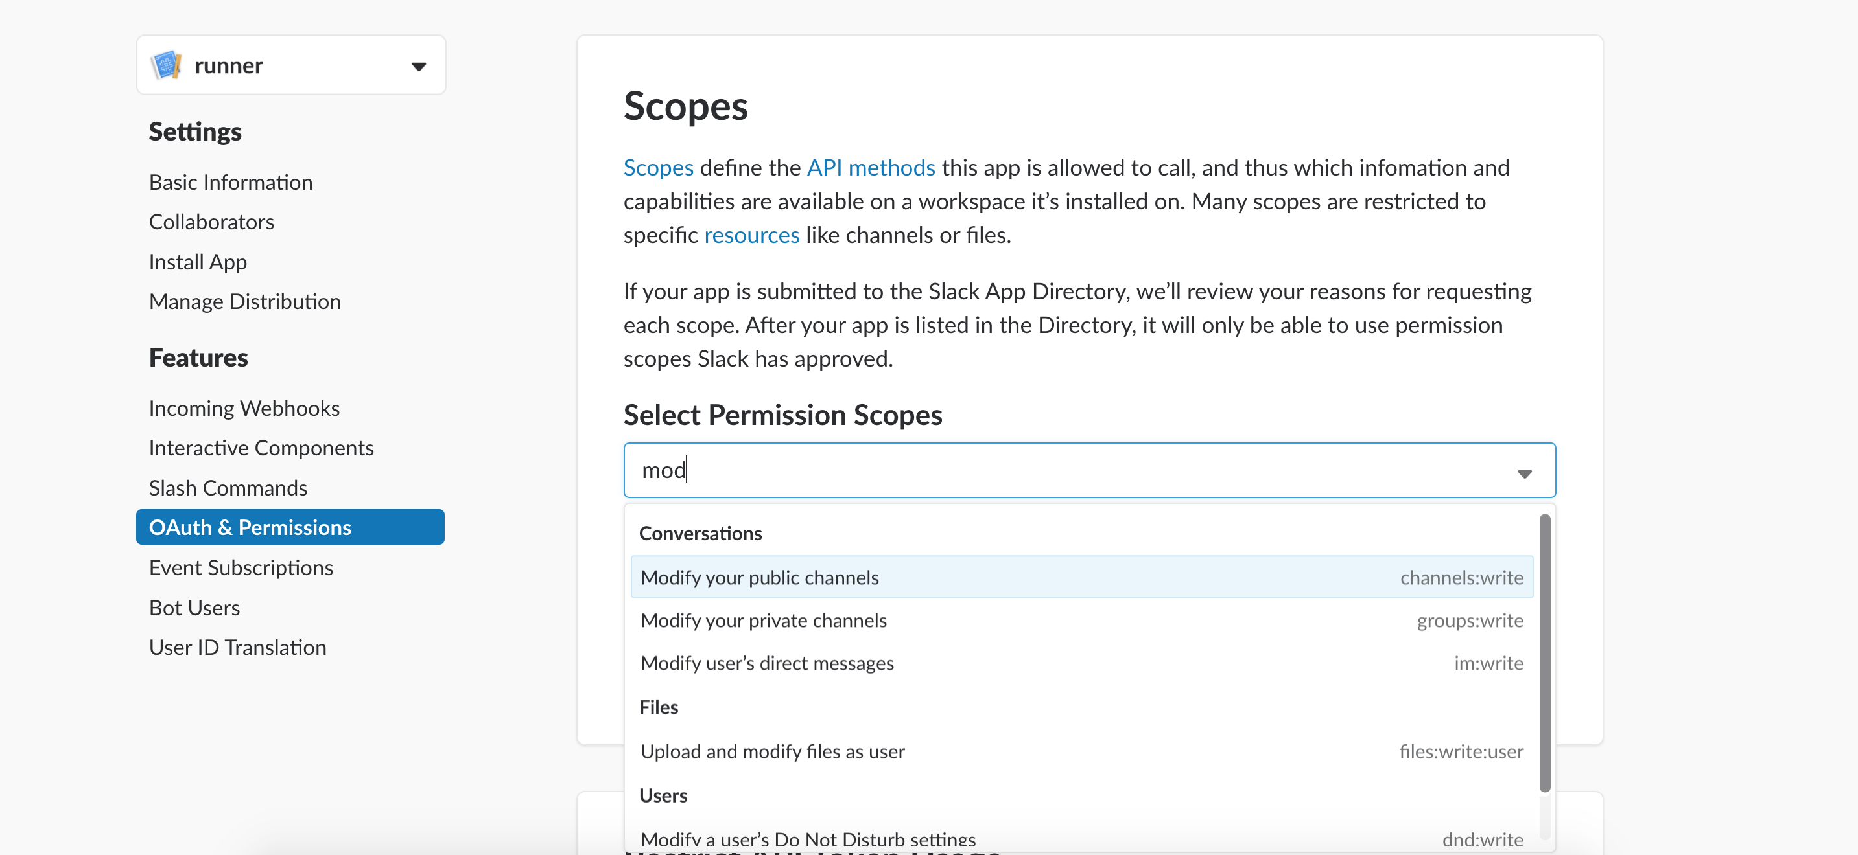Go to Basic Information settings

pyautogui.click(x=230, y=183)
